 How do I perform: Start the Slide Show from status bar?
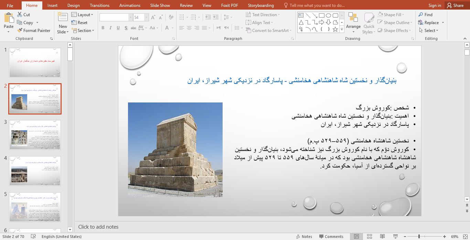tap(395, 237)
